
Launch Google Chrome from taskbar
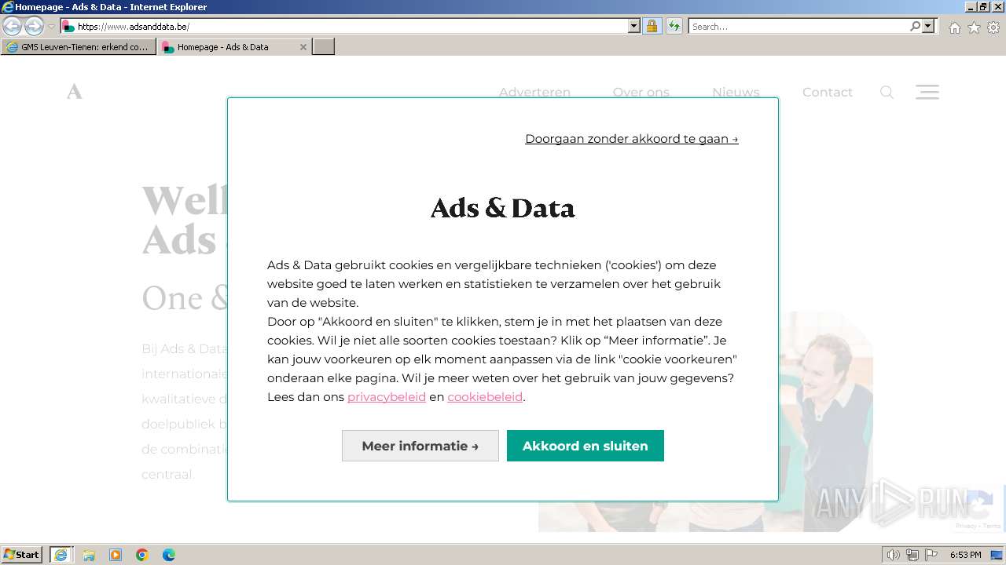click(142, 555)
